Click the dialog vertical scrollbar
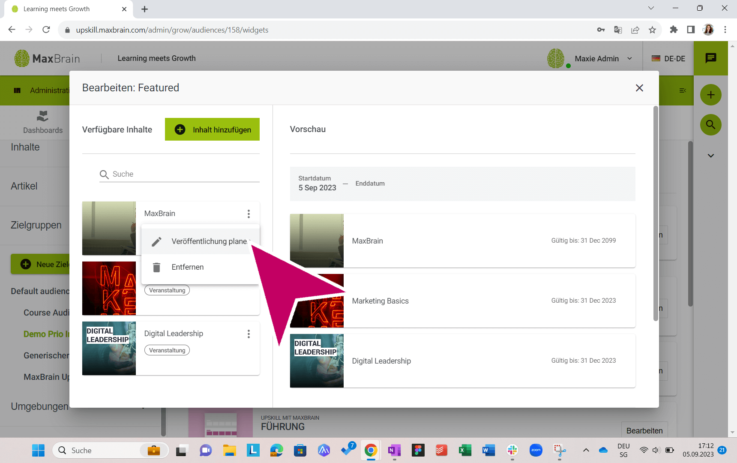The image size is (737, 463). (x=656, y=213)
